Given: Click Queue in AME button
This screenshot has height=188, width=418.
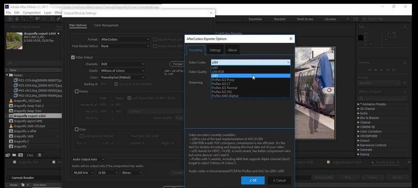Looking at the screenshot, I should (323, 177).
